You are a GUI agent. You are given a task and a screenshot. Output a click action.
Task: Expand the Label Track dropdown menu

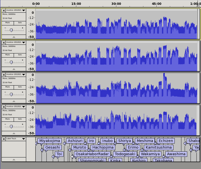pyautogui.click(x=23, y=139)
